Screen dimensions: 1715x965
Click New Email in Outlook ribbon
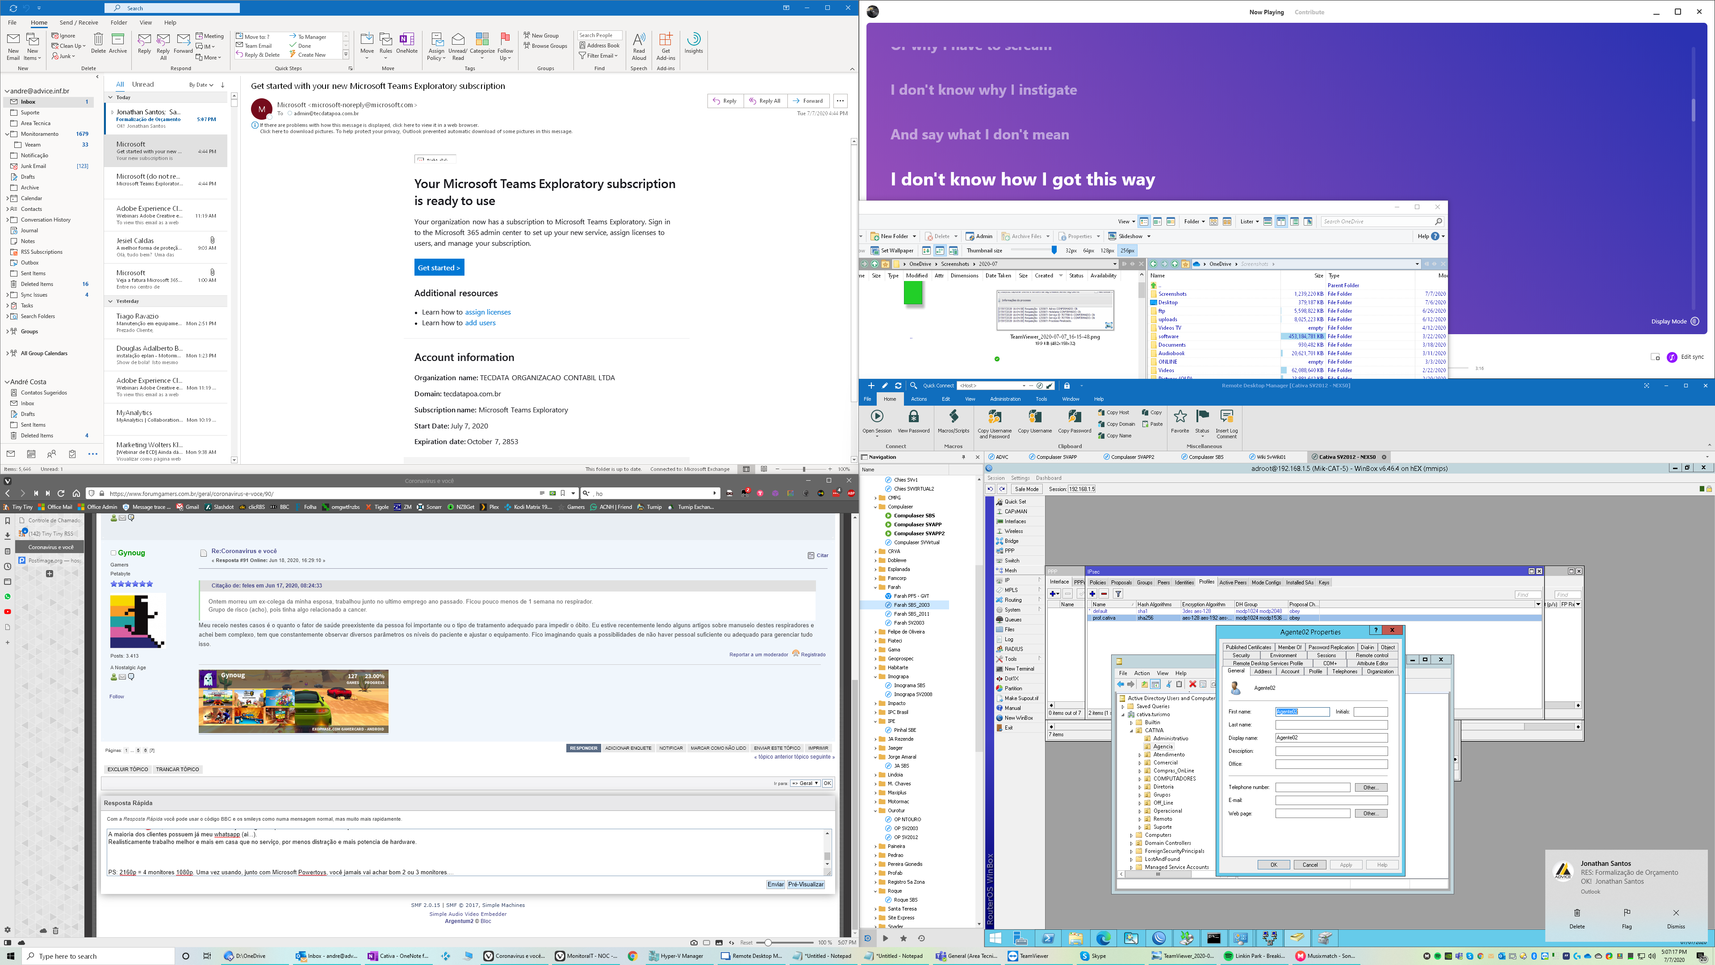tap(13, 46)
